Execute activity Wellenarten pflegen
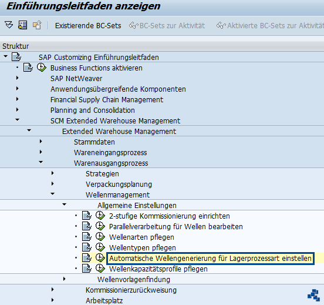Image resolution: width=324 pixels, height=305 pixels. 100,237
